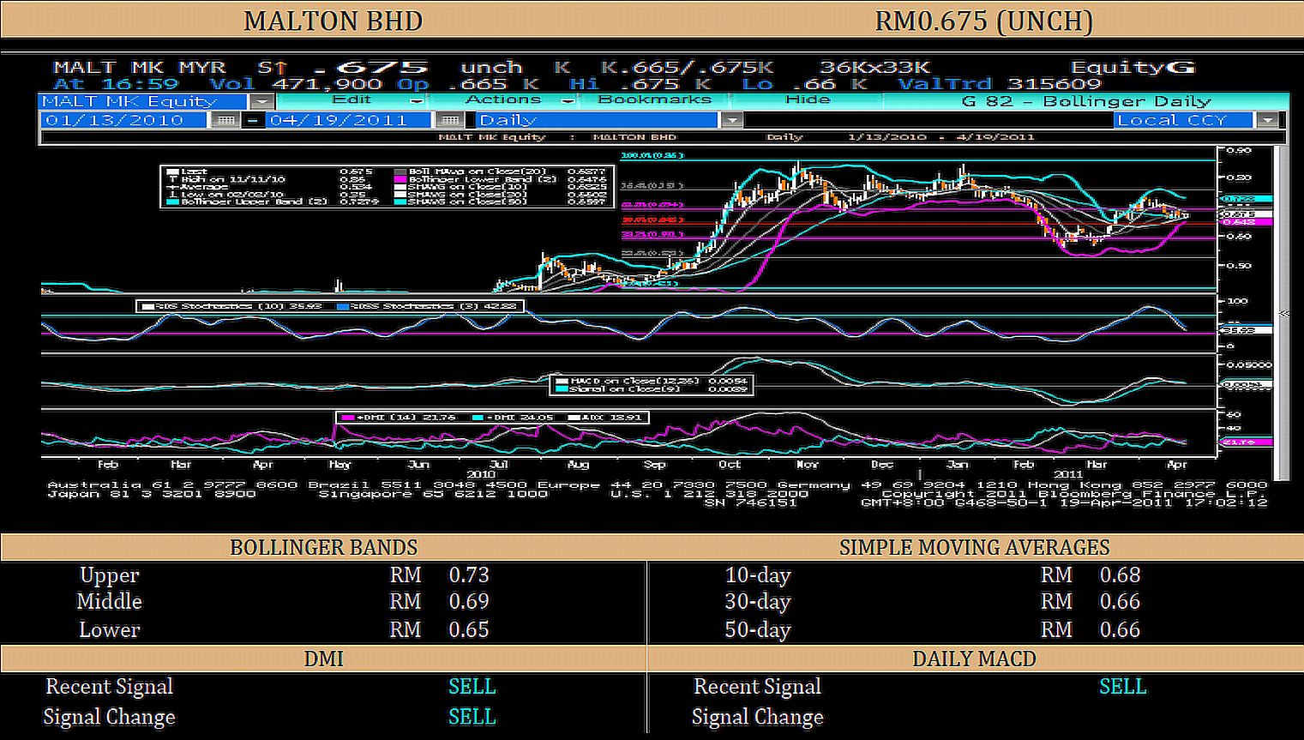
Task: Click the Bollinger Lower Band magenta swatch
Action: pyautogui.click(x=400, y=179)
